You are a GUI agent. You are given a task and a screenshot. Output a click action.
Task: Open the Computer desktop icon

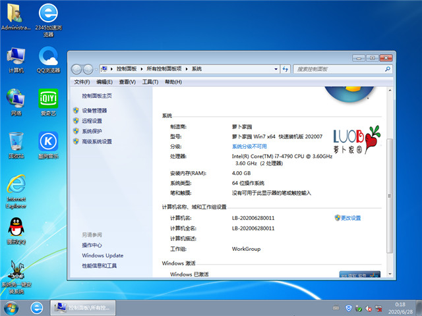[x=16, y=61]
